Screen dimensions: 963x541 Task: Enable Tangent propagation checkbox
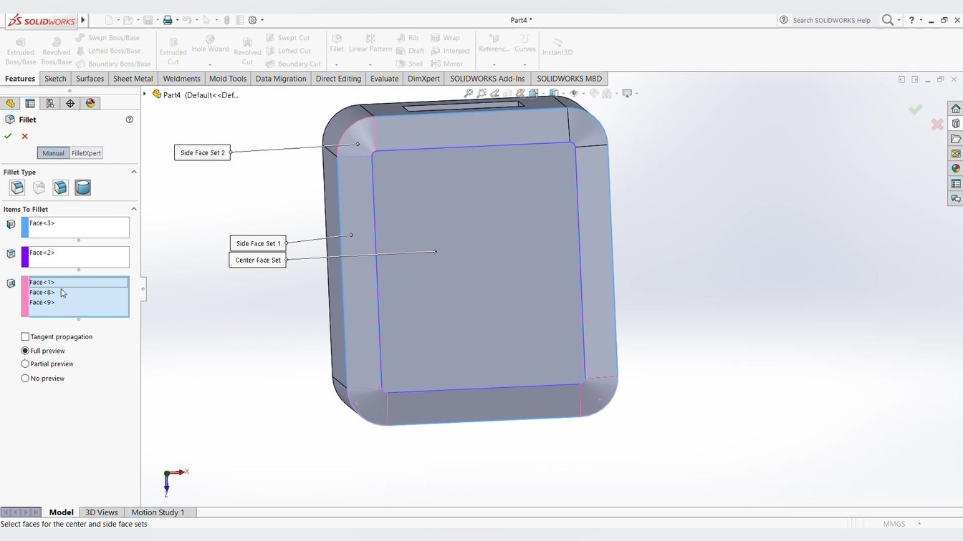pos(25,336)
